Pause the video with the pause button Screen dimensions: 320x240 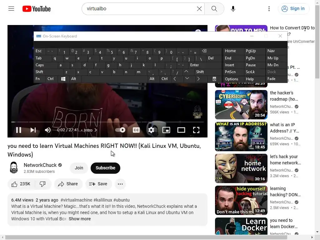pos(18,130)
